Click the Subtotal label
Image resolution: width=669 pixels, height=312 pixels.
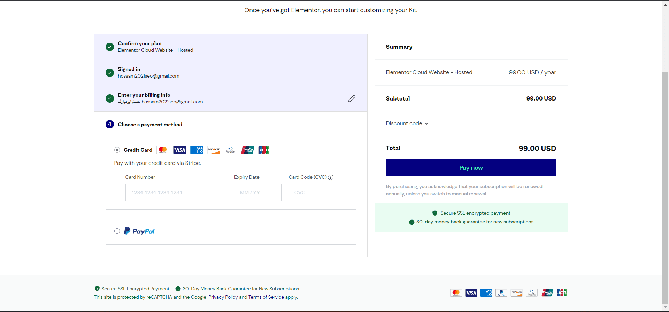pos(398,98)
